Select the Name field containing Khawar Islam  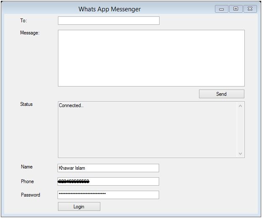click(108, 168)
